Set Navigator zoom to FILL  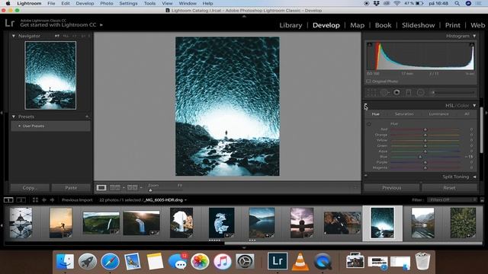(x=66, y=36)
